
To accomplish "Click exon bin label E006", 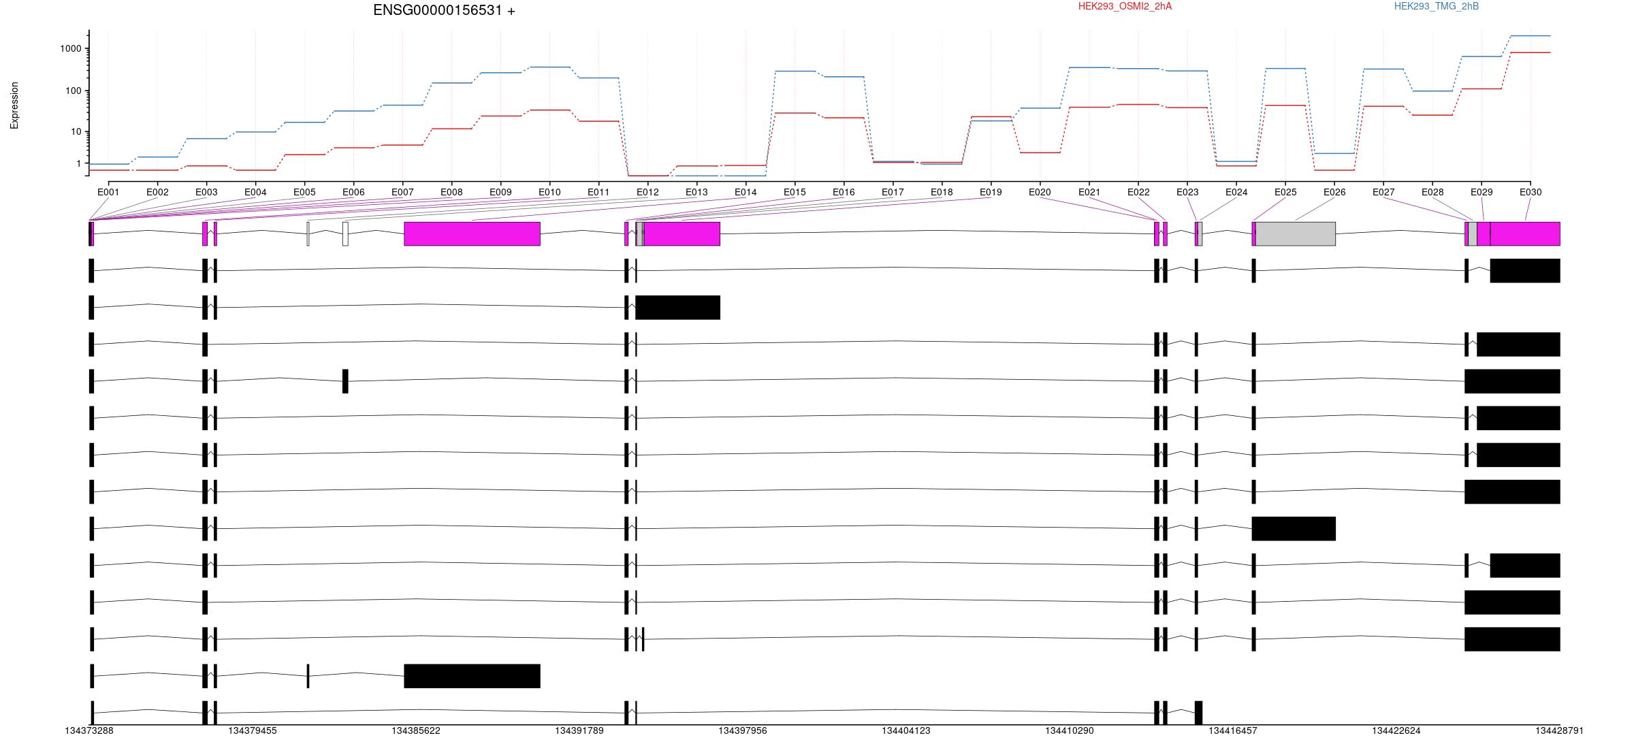I will [353, 192].
